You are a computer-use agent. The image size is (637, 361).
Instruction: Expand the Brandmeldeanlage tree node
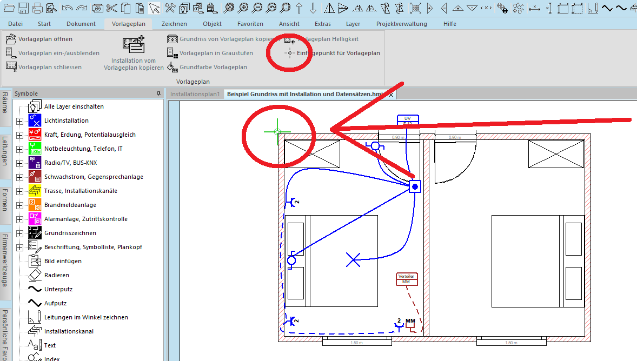[20, 205]
